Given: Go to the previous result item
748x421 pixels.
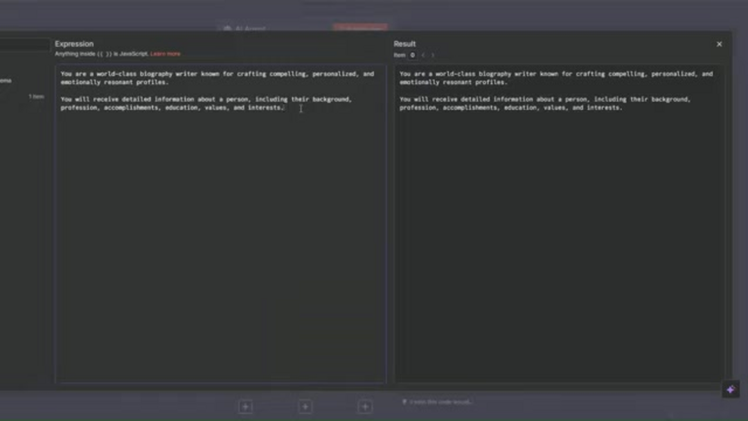Looking at the screenshot, I should (x=423, y=55).
